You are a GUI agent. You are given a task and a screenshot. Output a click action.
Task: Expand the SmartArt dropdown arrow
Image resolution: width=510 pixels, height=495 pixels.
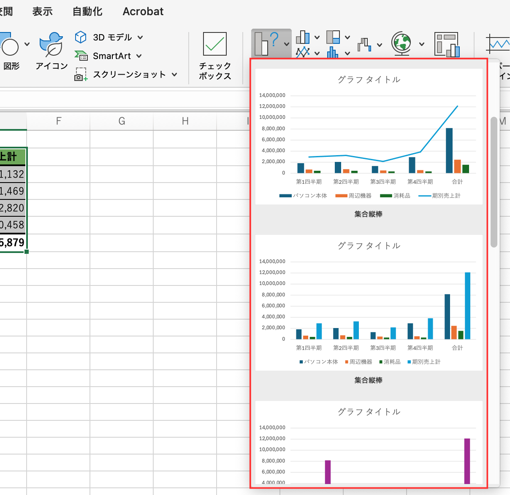click(139, 56)
